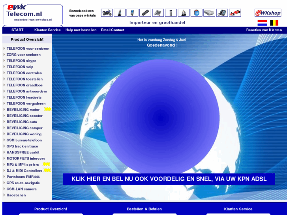This screenshot has width=287, height=215.
Task: Open MOTORFIETS intercom category
Action: tap(26, 159)
